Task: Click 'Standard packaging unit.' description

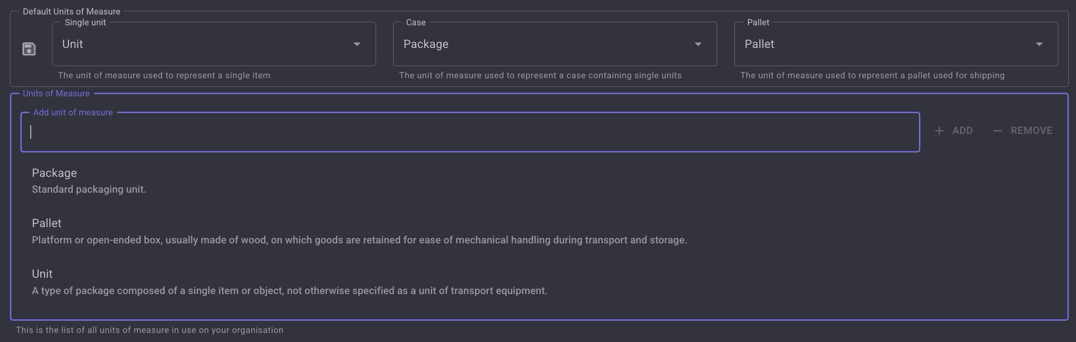Action: click(89, 190)
